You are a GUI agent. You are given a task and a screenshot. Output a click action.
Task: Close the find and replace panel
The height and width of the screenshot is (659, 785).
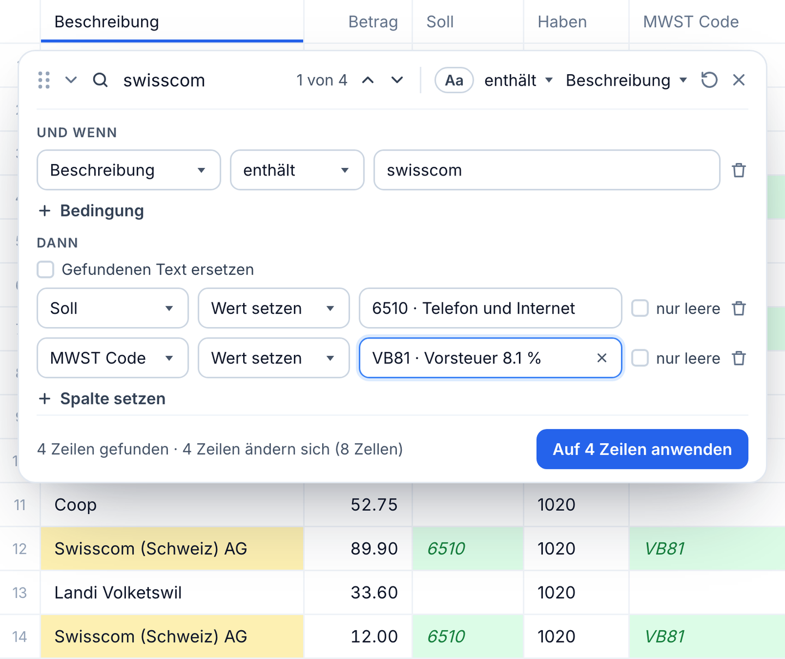(739, 80)
